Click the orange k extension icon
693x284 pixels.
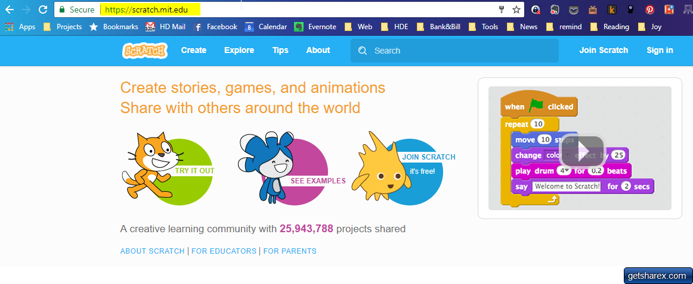click(612, 10)
